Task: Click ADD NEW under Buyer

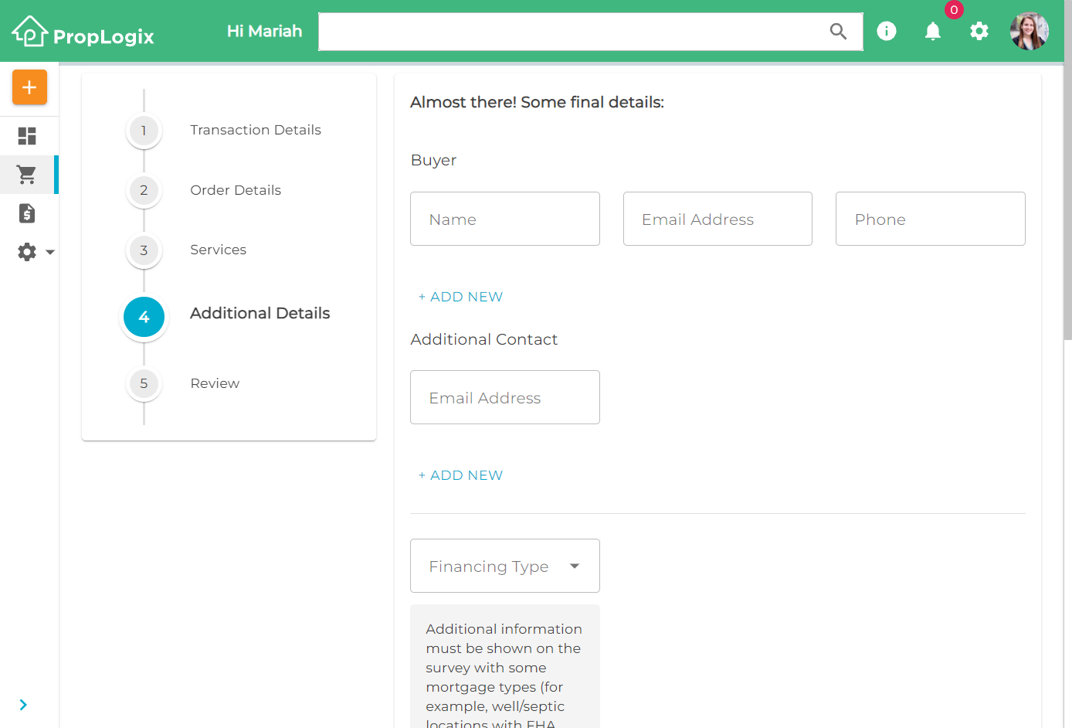Action: point(461,297)
